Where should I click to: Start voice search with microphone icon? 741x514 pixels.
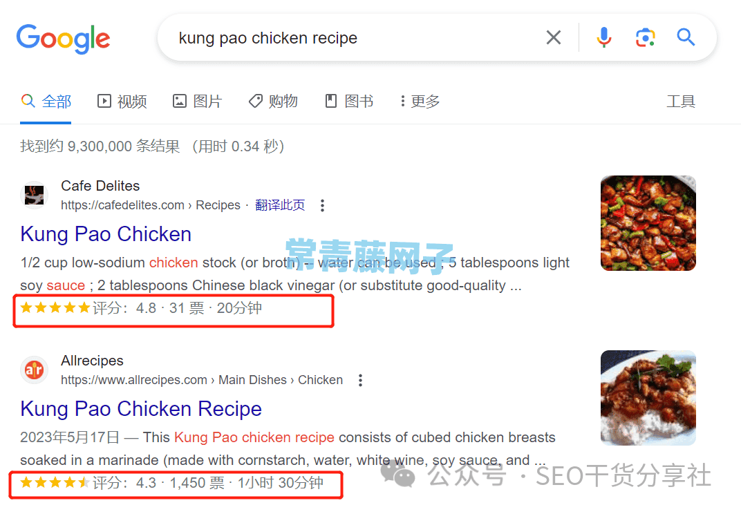coord(604,37)
